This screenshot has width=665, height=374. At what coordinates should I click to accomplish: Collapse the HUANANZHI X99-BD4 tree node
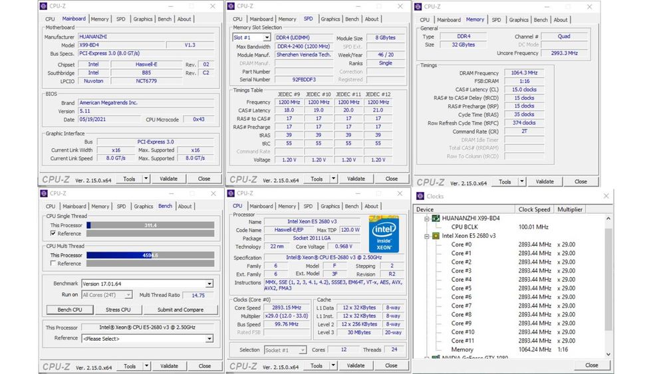pyautogui.click(x=427, y=219)
